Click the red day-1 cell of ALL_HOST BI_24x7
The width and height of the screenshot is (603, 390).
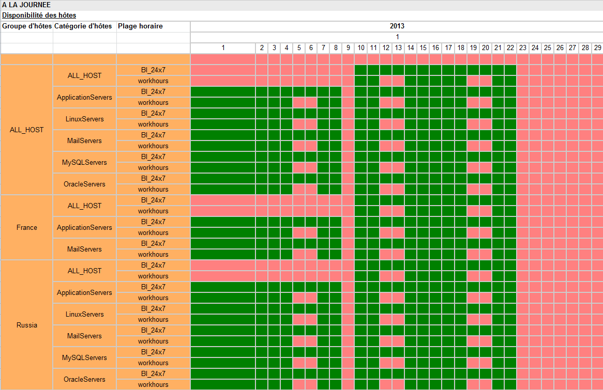point(223,70)
